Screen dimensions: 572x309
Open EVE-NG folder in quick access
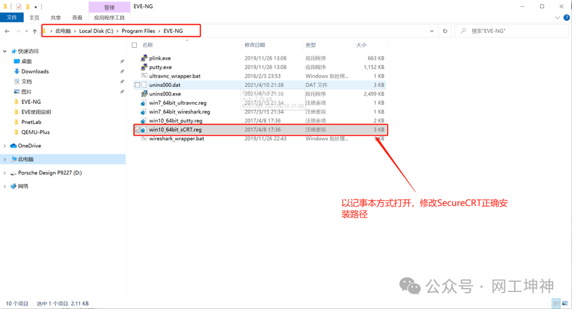[x=31, y=102]
